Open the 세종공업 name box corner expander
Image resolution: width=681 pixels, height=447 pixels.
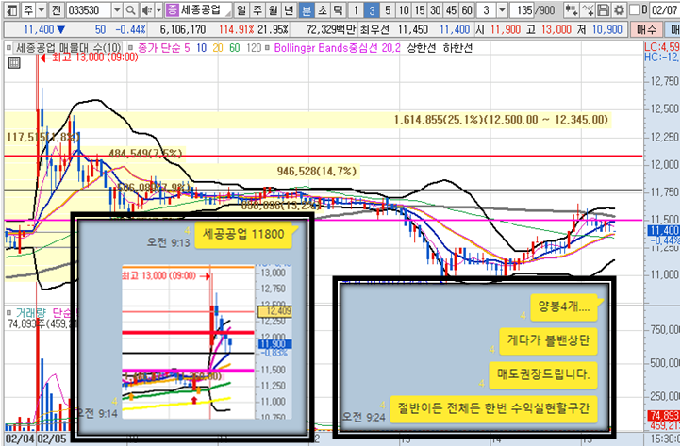(x=228, y=12)
